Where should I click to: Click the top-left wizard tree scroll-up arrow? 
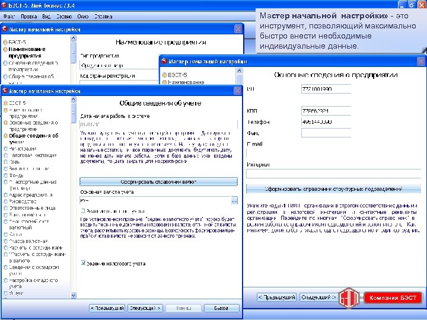[x=74, y=38]
